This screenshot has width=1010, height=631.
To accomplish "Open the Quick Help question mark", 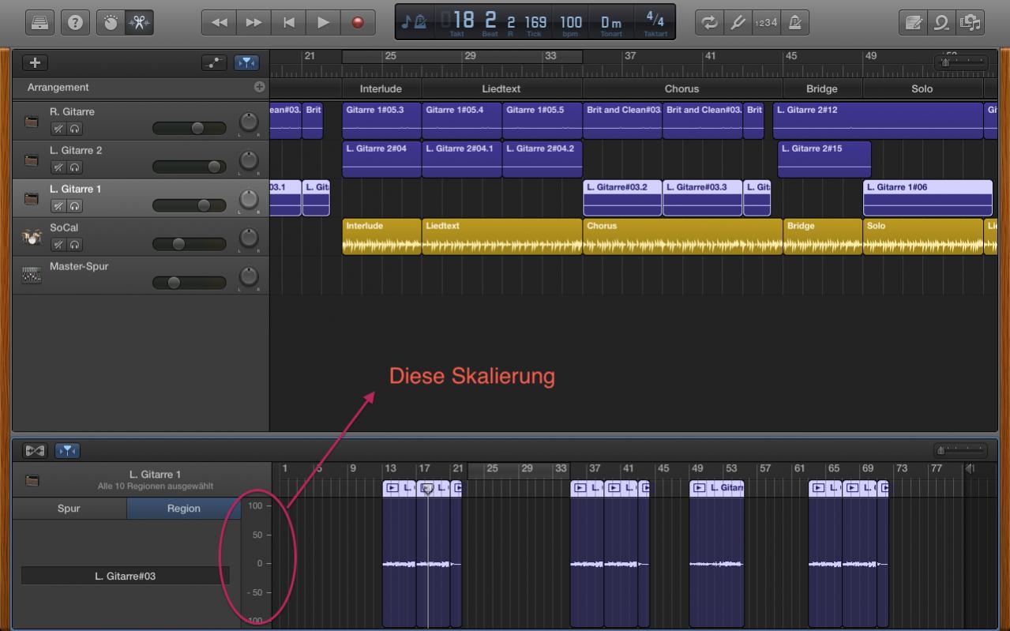I will (75, 23).
